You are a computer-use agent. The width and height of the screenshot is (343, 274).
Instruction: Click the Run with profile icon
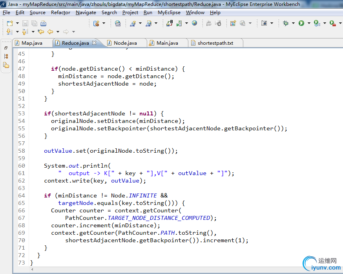coord(317,23)
